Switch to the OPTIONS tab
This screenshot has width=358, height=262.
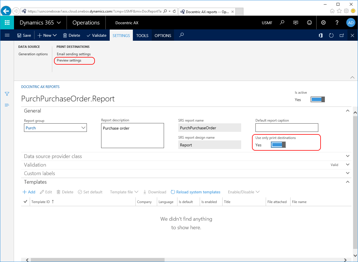pyautogui.click(x=163, y=36)
